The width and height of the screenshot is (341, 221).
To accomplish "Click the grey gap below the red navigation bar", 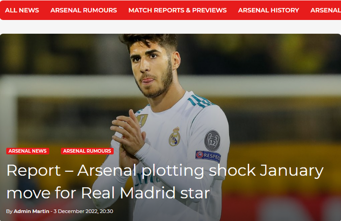I will point(170,27).
